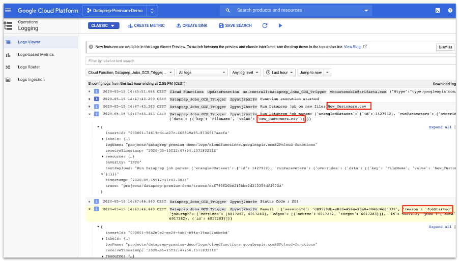Expand the UpdateFunction log entry
The width and height of the screenshot is (459, 261).
point(90,91)
